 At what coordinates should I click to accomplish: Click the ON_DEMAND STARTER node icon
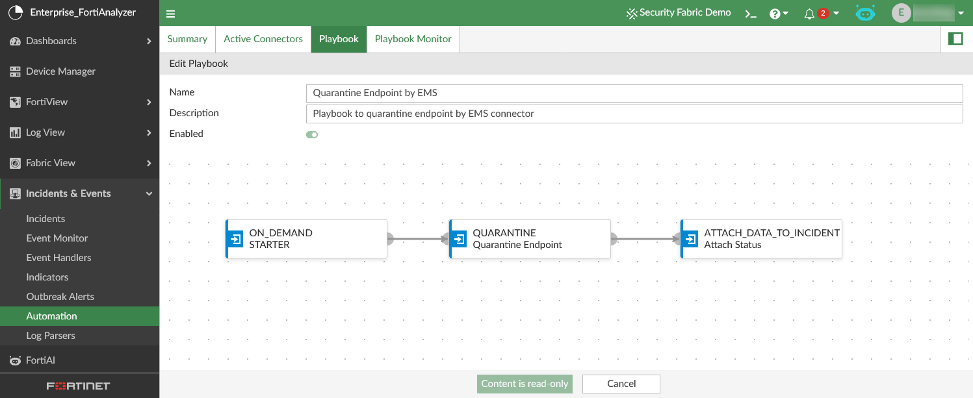pyautogui.click(x=235, y=239)
